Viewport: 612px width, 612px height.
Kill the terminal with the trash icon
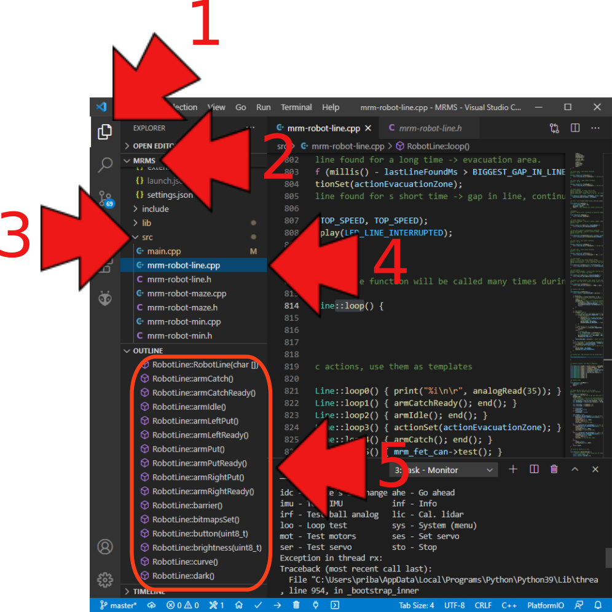[554, 469]
